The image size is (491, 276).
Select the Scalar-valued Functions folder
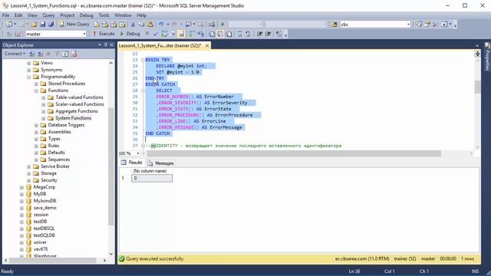point(80,104)
